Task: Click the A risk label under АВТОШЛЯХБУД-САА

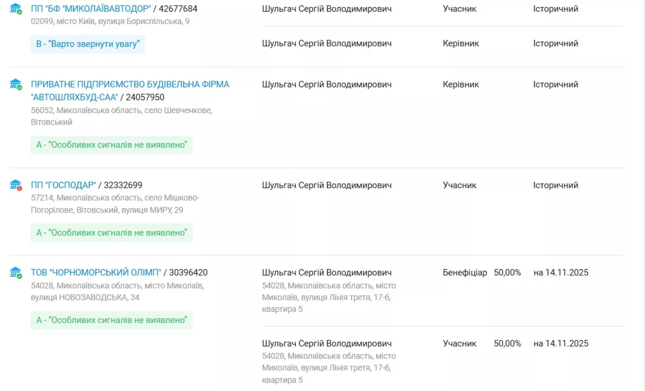Action: click(x=111, y=145)
